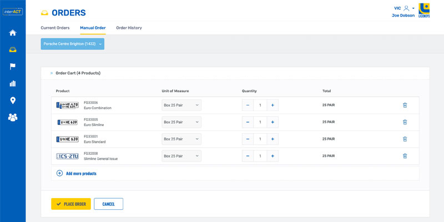The height and width of the screenshot is (222, 444).
Task: Click the Euro Slimline quantity input field
Action: [260, 122]
